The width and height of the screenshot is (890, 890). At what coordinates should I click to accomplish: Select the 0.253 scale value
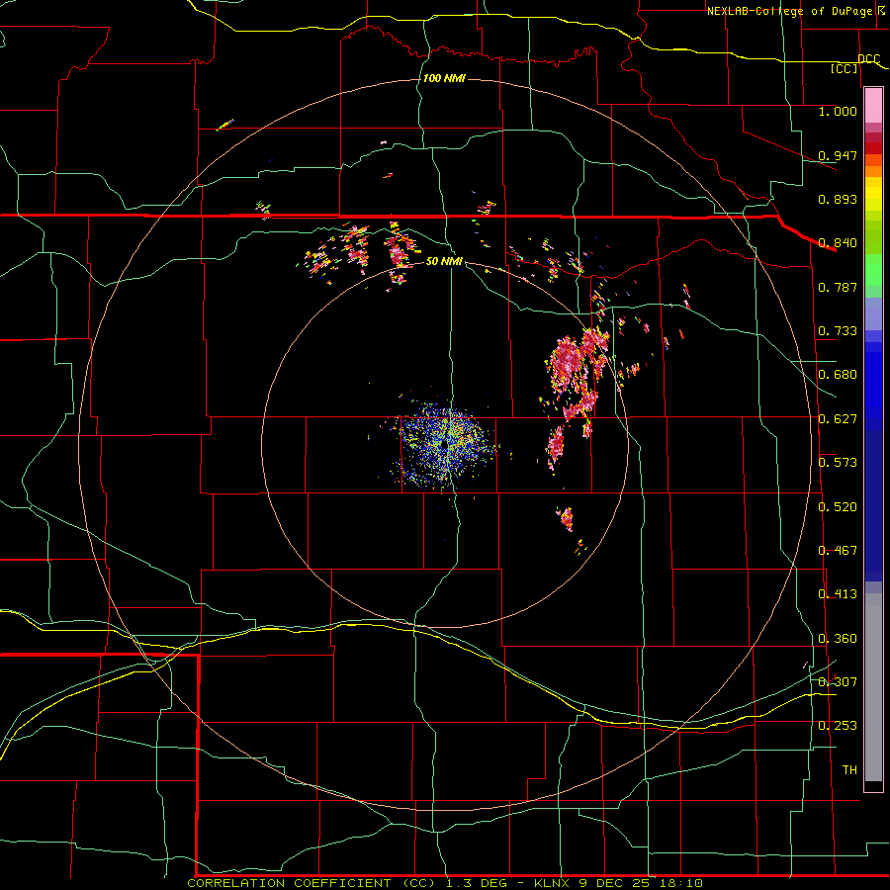click(838, 725)
